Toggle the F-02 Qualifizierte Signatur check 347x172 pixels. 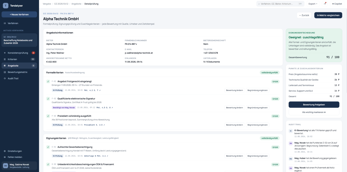[x=48, y=99]
